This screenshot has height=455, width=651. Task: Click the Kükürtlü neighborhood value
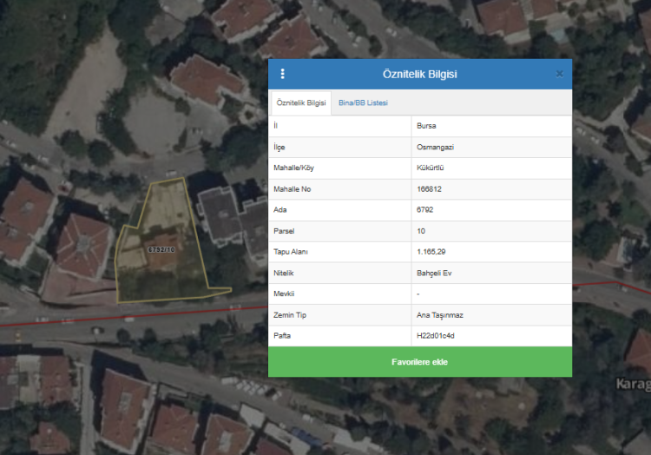point(431,168)
